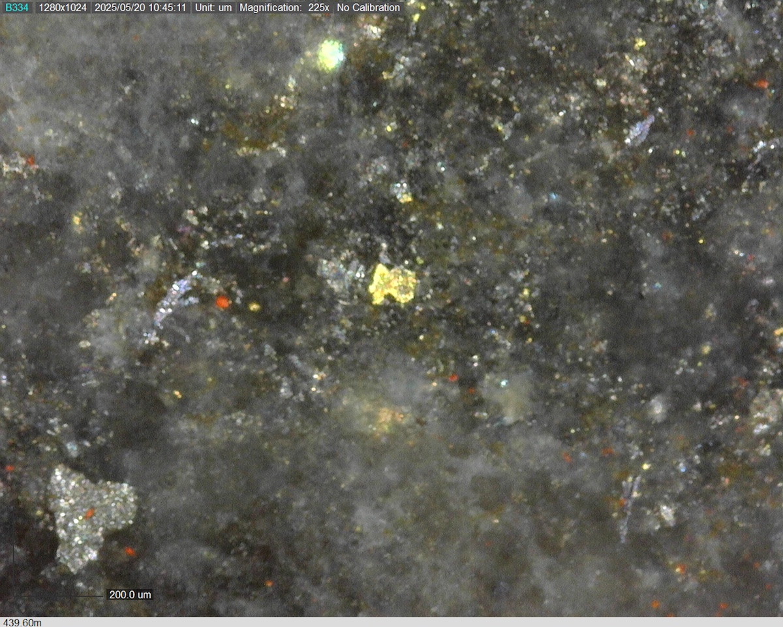Viewport: 783px width, 627px height.
Task: Click the bright yellow grain in center
Action: coord(393,285)
